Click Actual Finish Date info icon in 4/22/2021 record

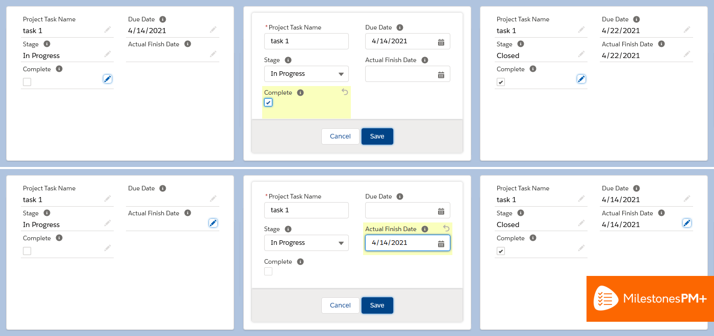pyautogui.click(x=661, y=44)
